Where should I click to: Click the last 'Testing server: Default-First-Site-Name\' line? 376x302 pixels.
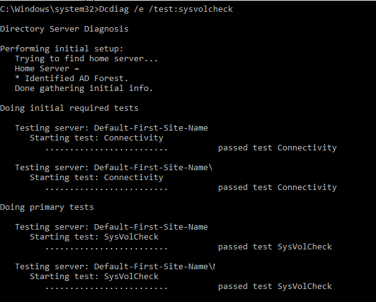point(115,267)
